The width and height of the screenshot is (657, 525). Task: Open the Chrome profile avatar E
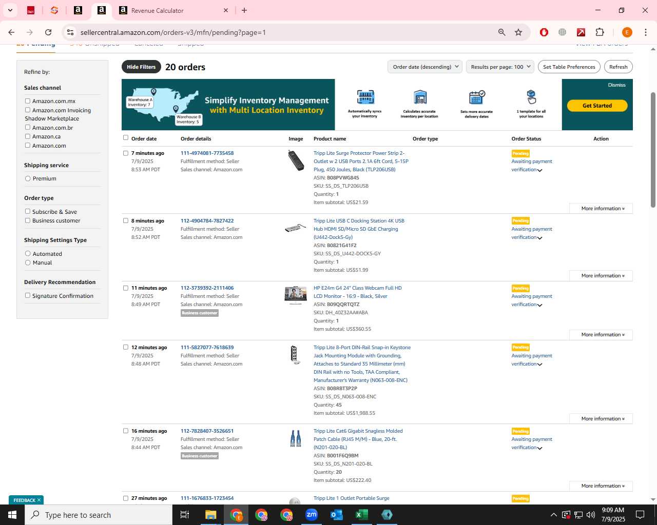[627, 32]
